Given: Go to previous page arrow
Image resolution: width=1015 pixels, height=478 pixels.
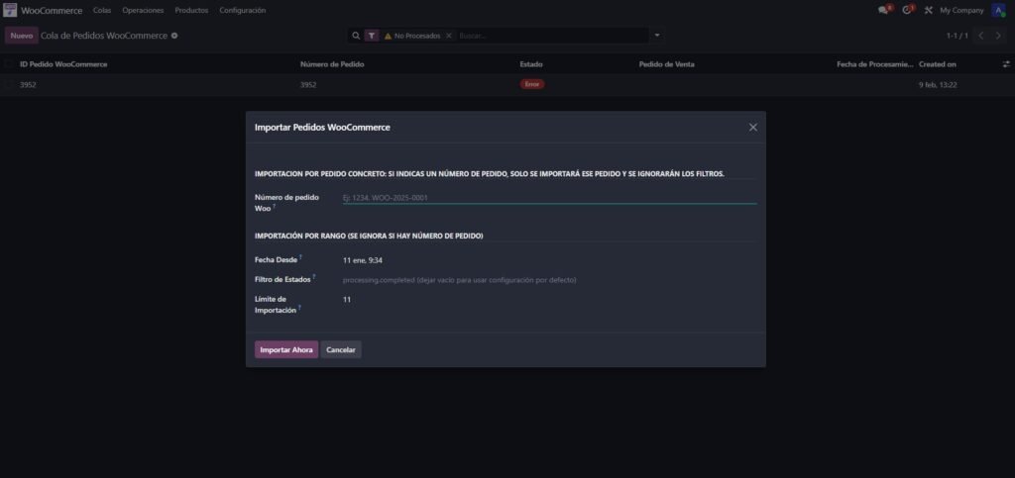Looking at the screenshot, I should pos(981,36).
